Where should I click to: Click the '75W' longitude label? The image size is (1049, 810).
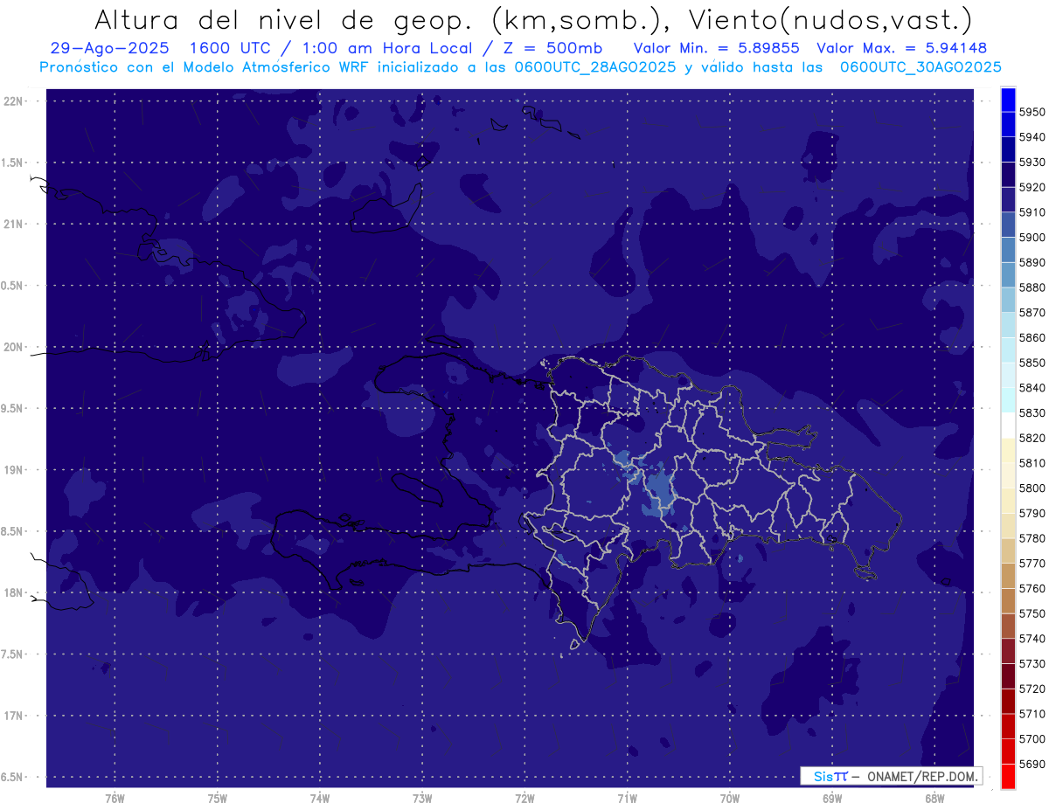pos(218,799)
